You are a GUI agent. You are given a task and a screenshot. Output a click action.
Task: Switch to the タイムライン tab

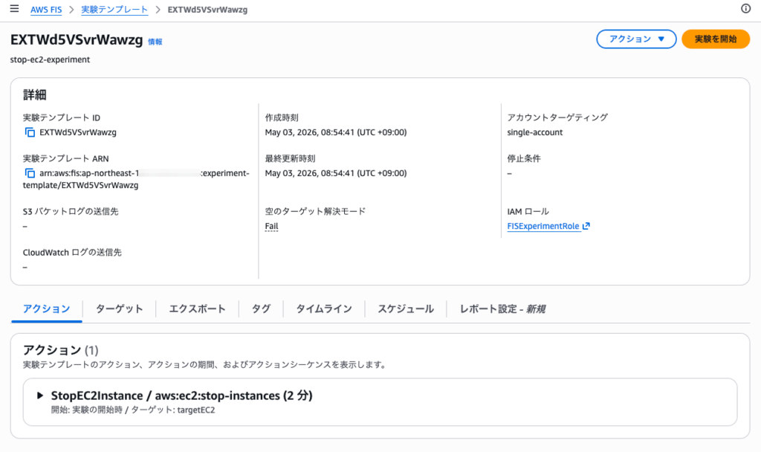(x=324, y=309)
